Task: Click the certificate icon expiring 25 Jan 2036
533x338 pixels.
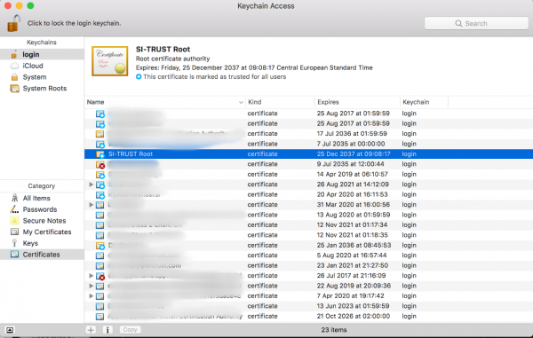Action: pos(99,246)
